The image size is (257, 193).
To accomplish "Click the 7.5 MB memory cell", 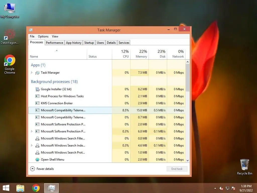I will (x=140, y=73).
